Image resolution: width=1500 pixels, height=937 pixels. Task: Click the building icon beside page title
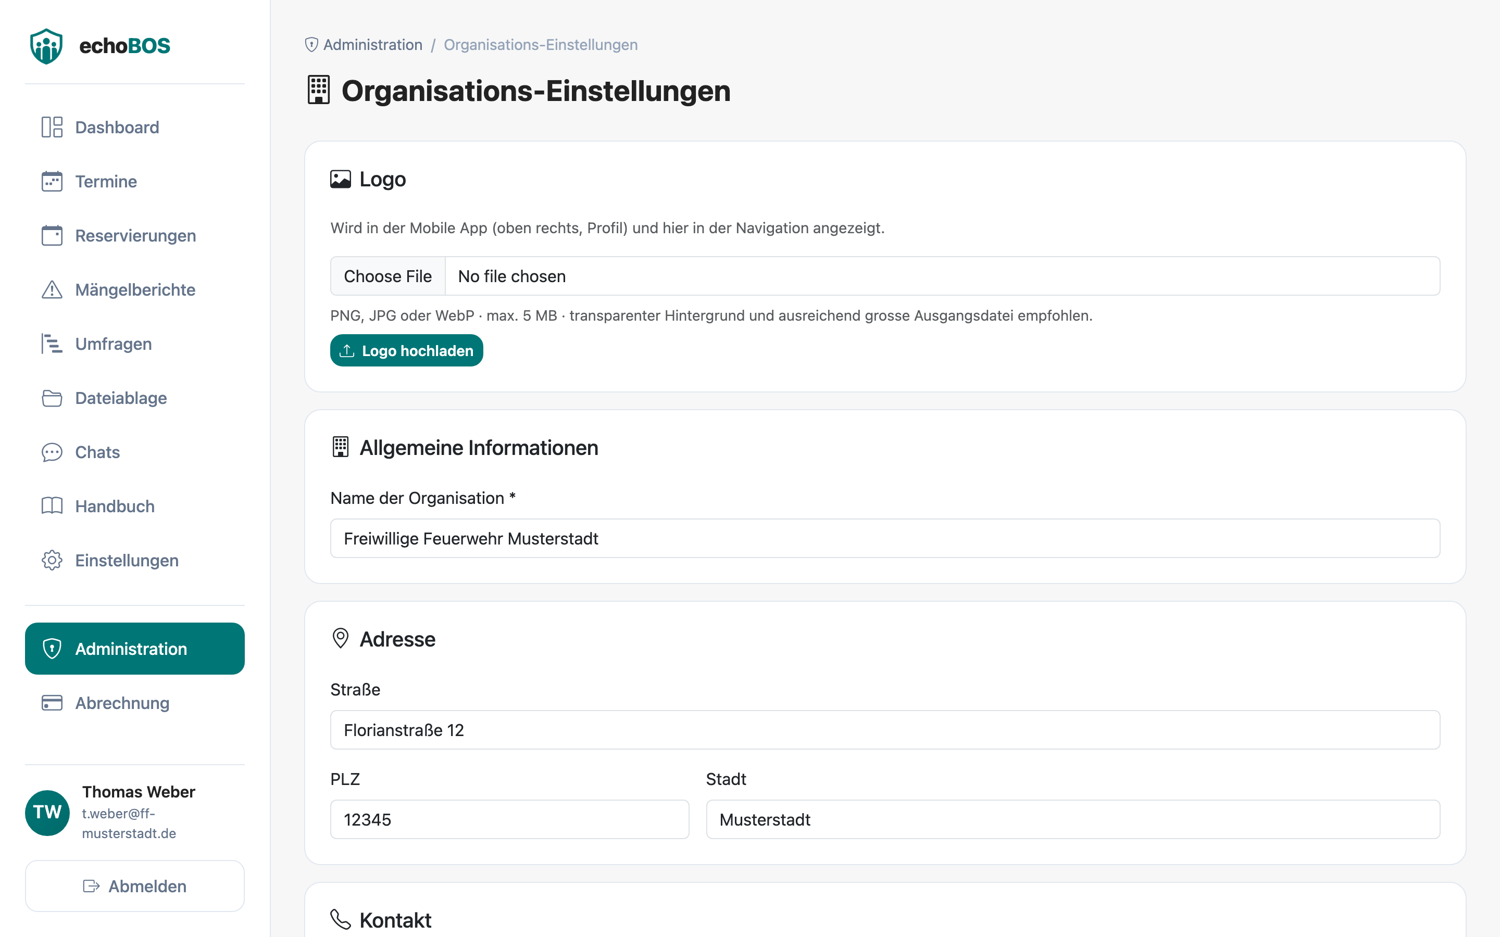319,91
